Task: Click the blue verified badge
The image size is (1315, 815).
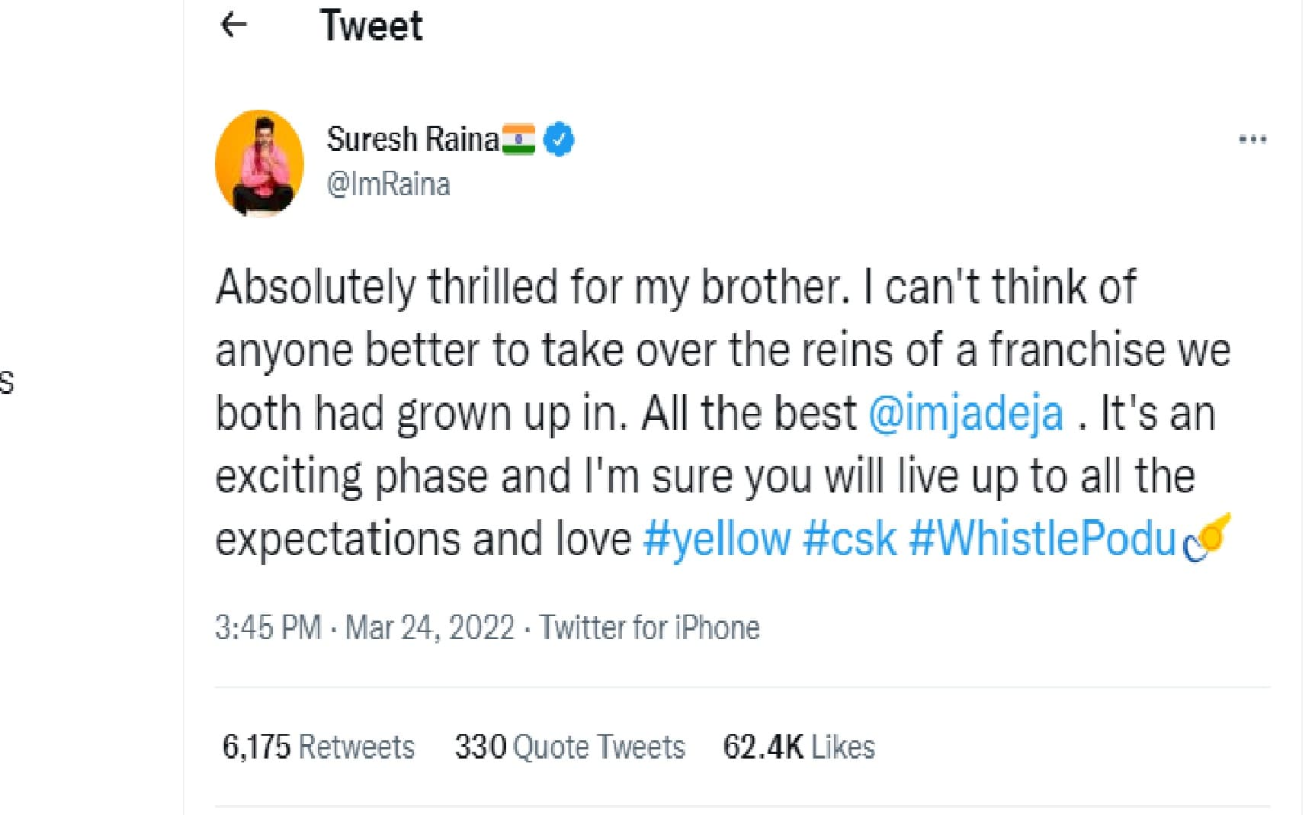Action: (x=560, y=140)
